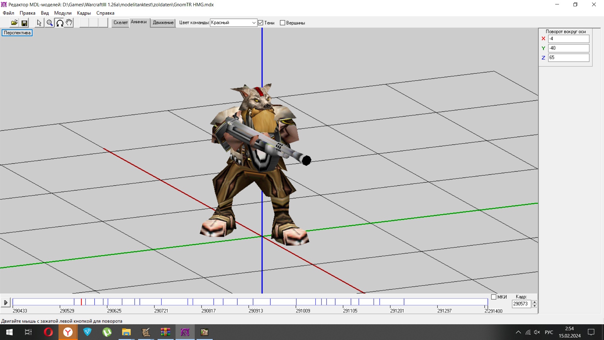Image resolution: width=604 pixels, height=340 pixels.
Task: Enable the Вершины vertices checkbox
Action: point(282,23)
